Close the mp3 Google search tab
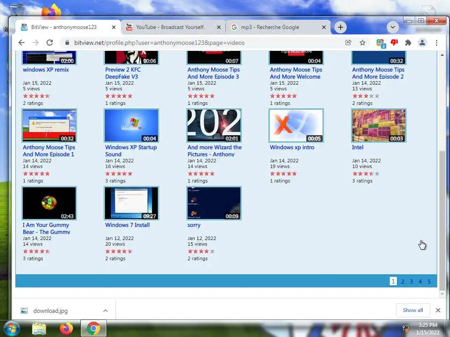Screen dimensions: 450x337 tap(324, 27)
